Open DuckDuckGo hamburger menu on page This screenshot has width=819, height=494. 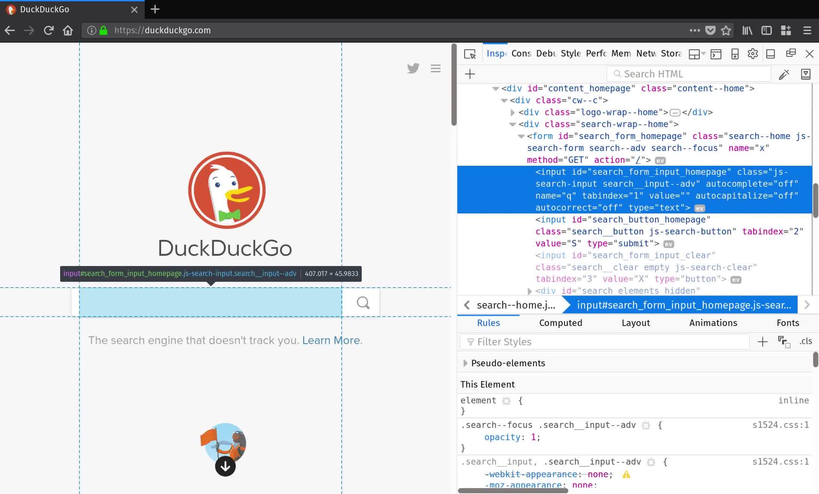435,68
